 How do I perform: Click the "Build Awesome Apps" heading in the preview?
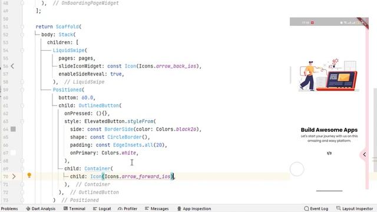pyautogui.click(x=329, y=130)
